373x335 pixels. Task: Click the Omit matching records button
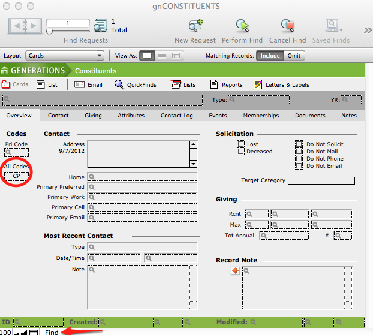pos(294,56)
